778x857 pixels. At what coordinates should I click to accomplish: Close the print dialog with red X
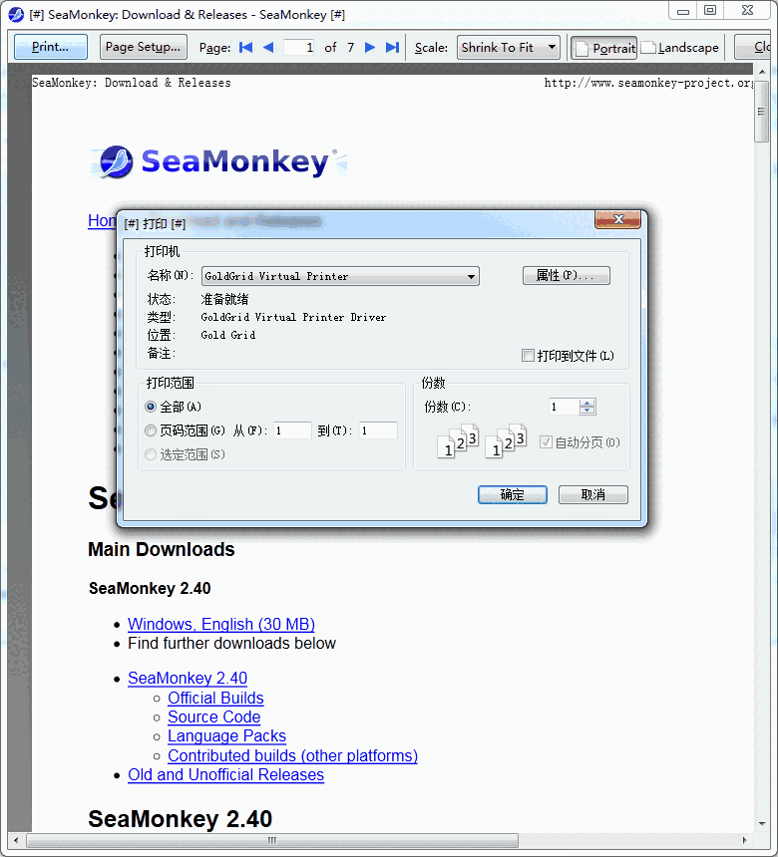(617, 220)
